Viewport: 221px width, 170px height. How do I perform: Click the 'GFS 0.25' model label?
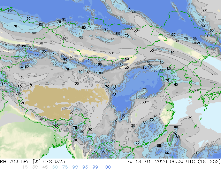pos(54,162)
